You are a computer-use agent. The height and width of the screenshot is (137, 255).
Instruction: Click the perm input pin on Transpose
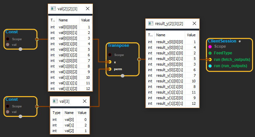point(109,69)
